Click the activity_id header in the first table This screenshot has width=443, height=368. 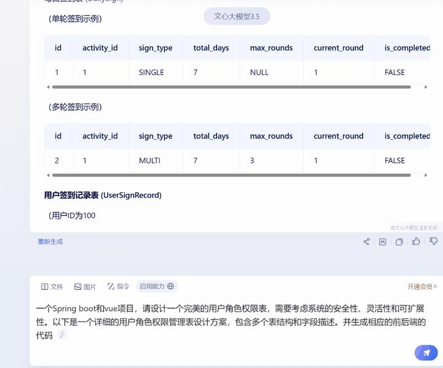[100, 48]
